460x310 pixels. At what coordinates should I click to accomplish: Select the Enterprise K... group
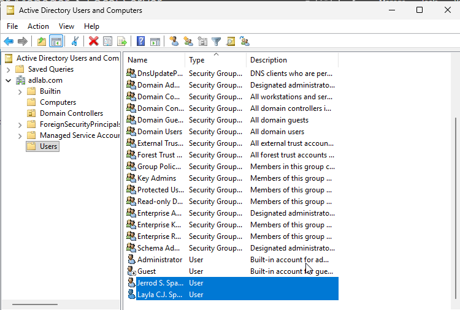pyautogui.click(x=232, y=225)
